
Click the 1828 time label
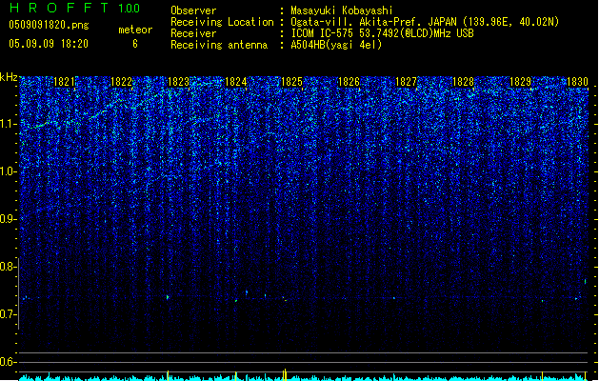(x=463, y=82)
